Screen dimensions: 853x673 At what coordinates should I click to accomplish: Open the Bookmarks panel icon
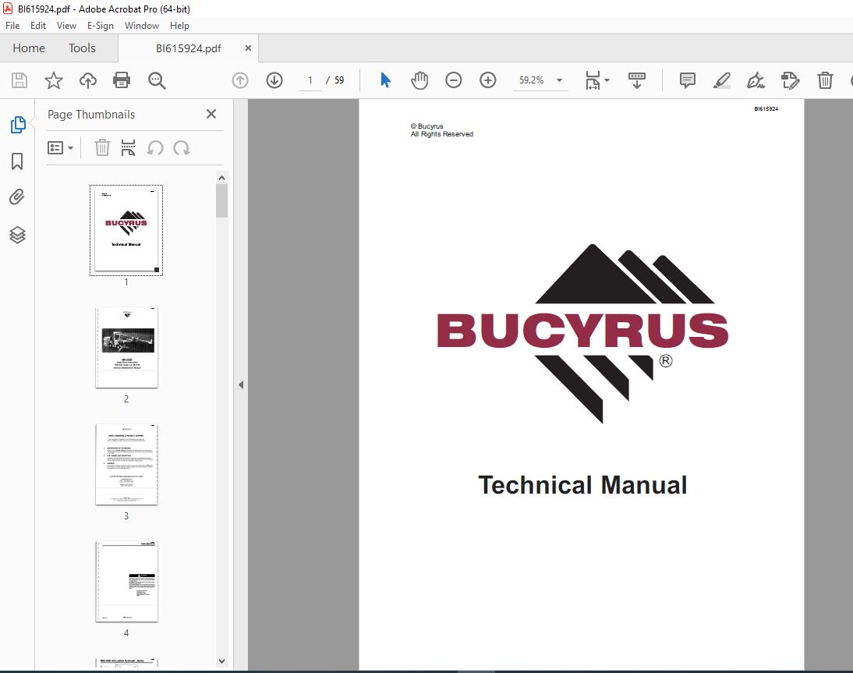(x=17, y=161)
